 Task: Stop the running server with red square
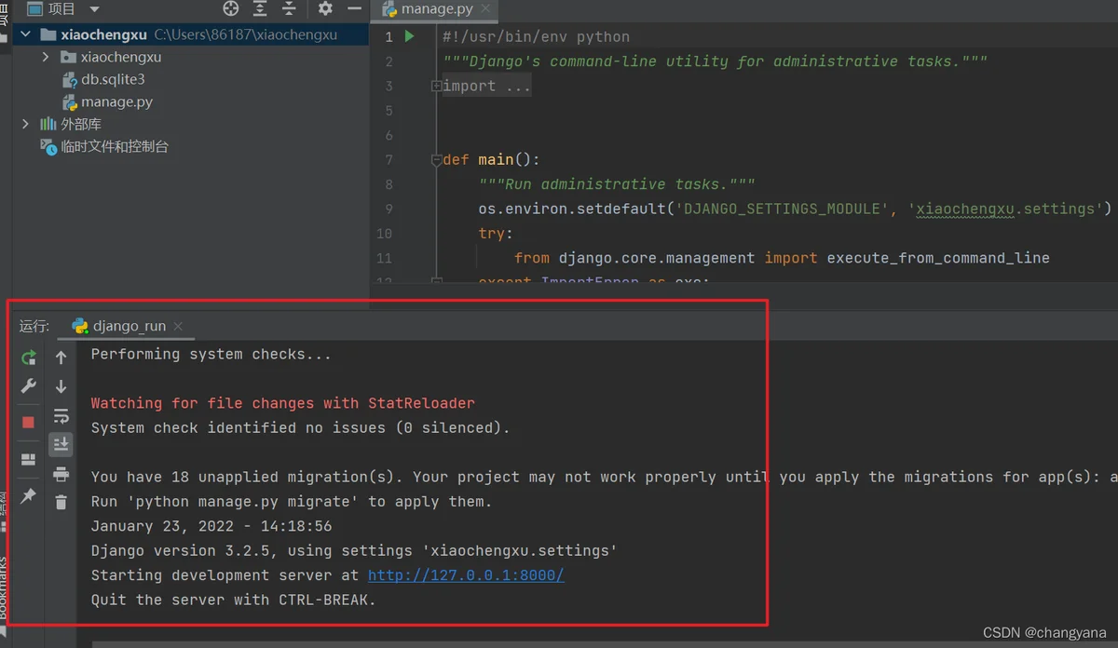point(29,422)
